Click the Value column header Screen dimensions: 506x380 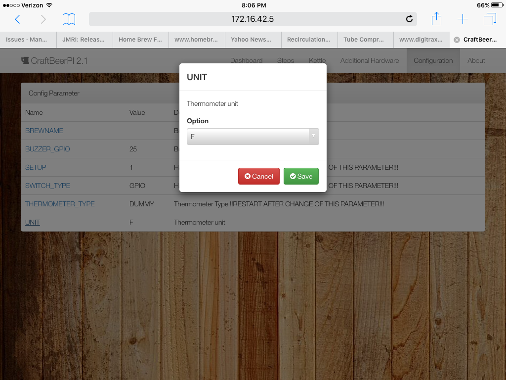(137, 112)
